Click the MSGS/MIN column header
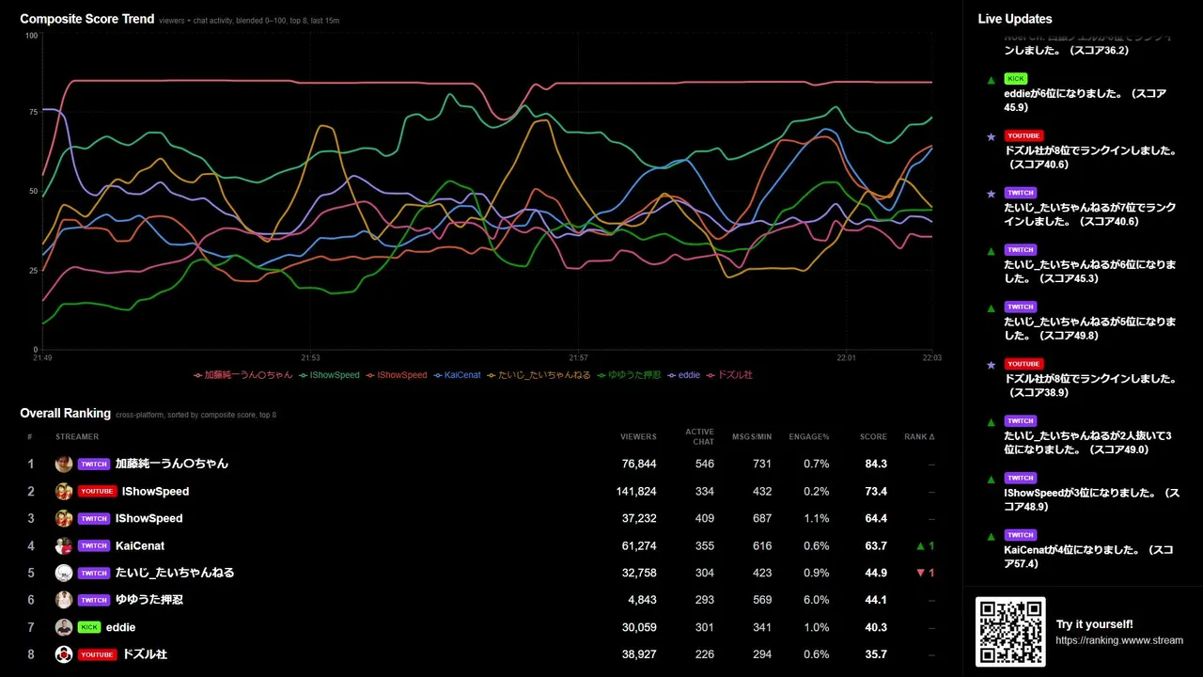Image resolution: width=1203 pixels, height=677 pixels. [x=752, y=437]
